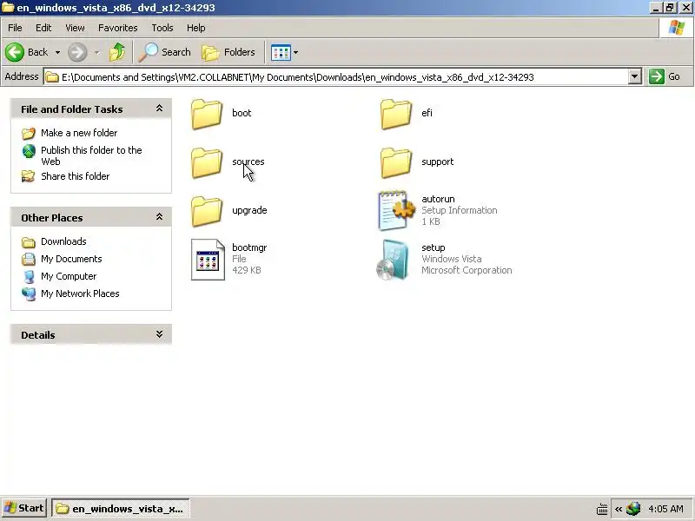Open the Forward history dropdown arrow

(x=96, y=53)
